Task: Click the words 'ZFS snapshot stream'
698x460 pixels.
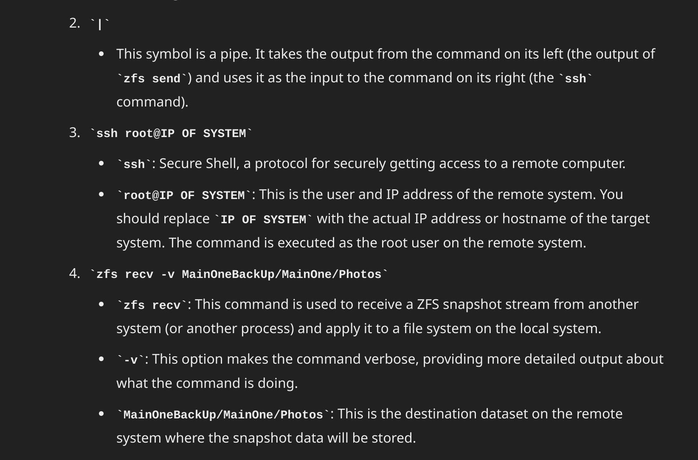Action: point(476,304)
